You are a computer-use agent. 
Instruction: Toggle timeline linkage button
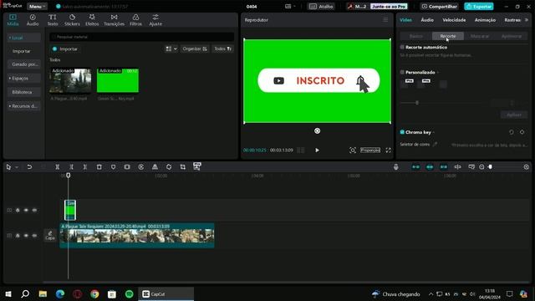point(444,167)
